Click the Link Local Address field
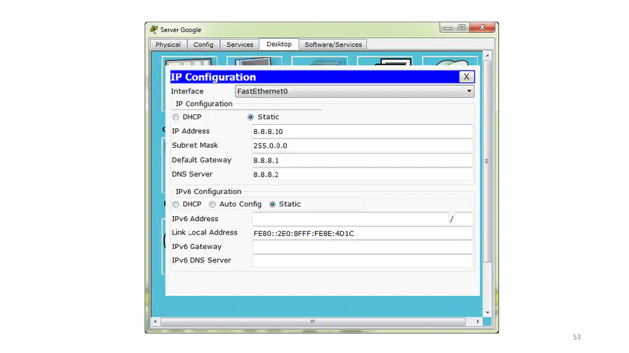629x353 pixels. pos(362,233)
